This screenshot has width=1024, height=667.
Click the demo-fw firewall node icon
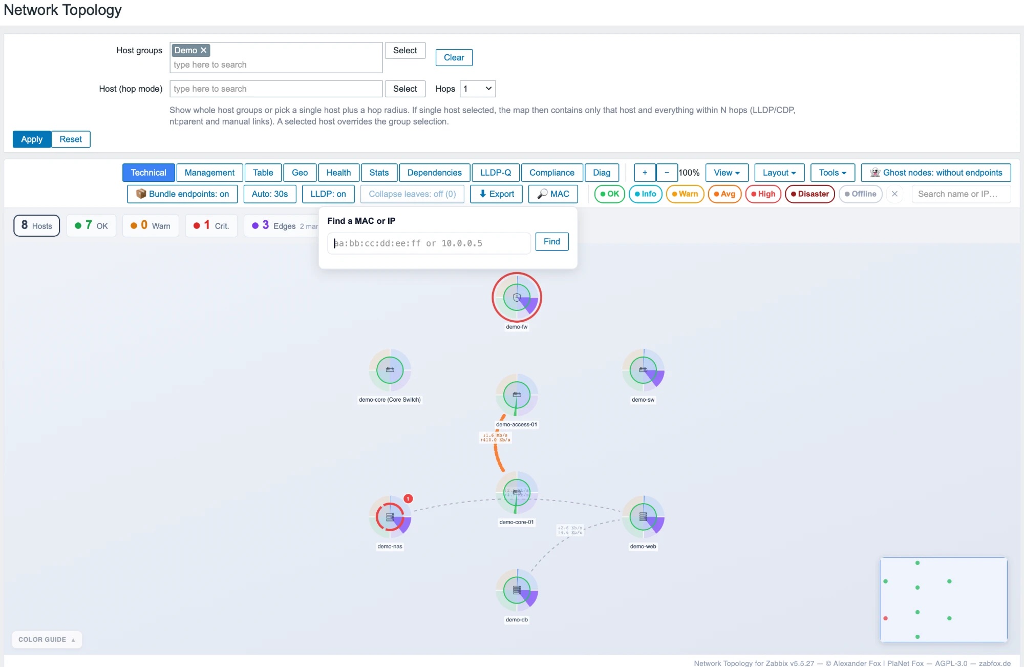[517, 297]
